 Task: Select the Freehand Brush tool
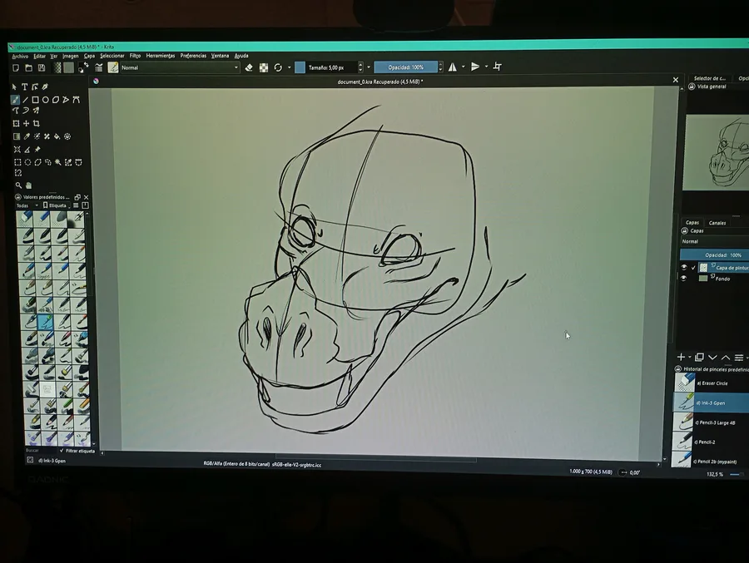pos(15,100)
